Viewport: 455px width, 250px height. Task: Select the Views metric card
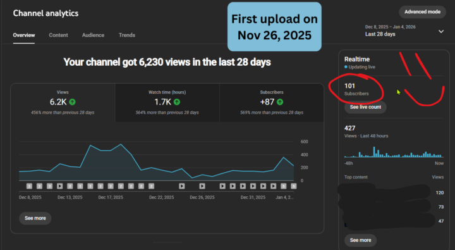click(63, 103)
